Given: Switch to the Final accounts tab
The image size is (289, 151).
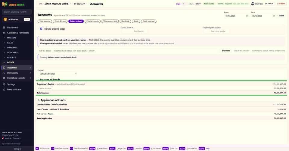Looking at the screenshot, I should [92, 21].
